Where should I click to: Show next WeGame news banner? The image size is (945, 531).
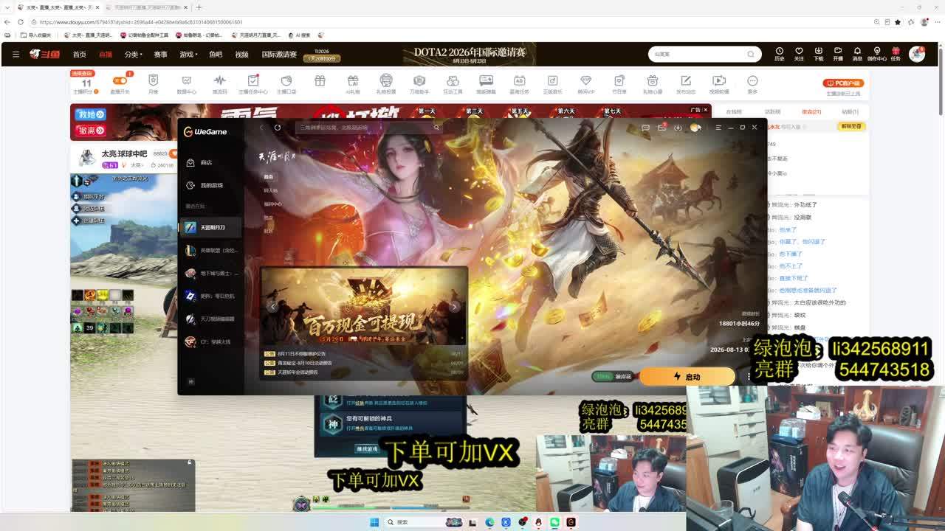click(455, 307)
